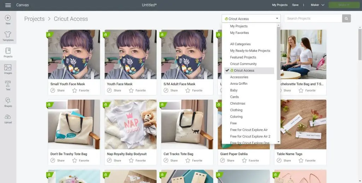Favorite the Bachelorette Tote Bag project
The image size is (362, 183).
[307, 90]
